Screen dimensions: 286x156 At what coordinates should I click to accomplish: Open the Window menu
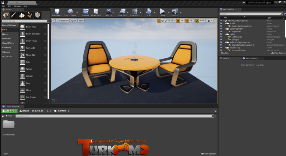17,6
